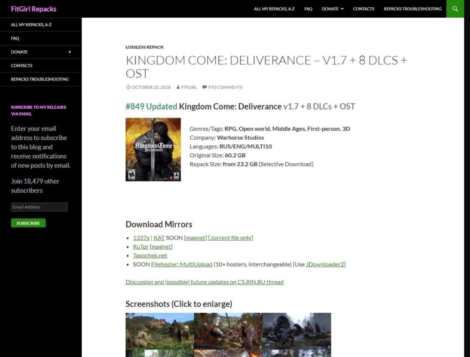Click the magnet link beside RuTor

161,246
